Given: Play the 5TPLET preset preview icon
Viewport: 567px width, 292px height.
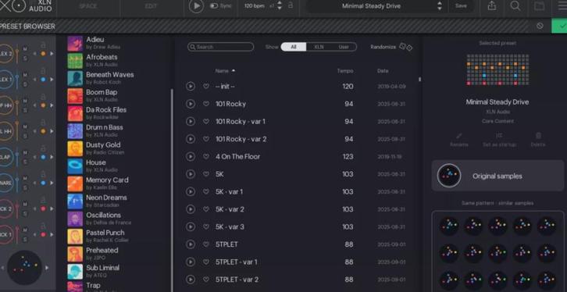Looking at the screenshot, I should 191,244.
